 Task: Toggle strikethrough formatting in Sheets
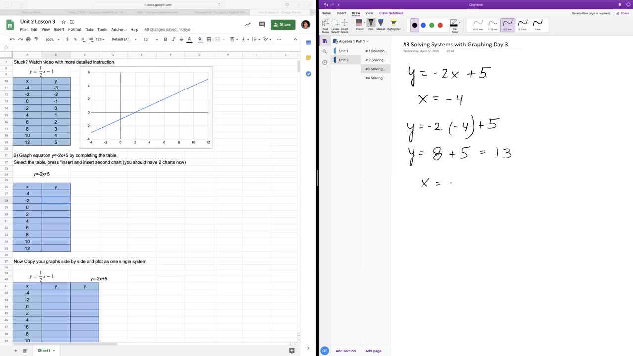click(181, 39)
